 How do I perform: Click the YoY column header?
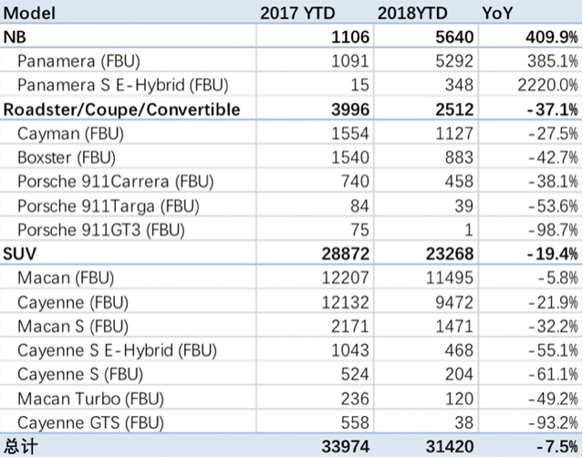pyautogui.click(x=499, y=14)
